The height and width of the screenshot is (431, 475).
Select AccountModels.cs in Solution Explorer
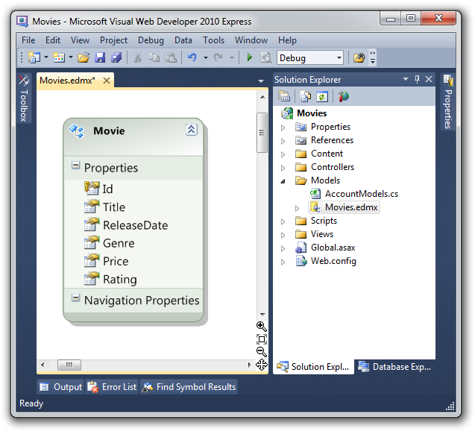click(361, 194)
